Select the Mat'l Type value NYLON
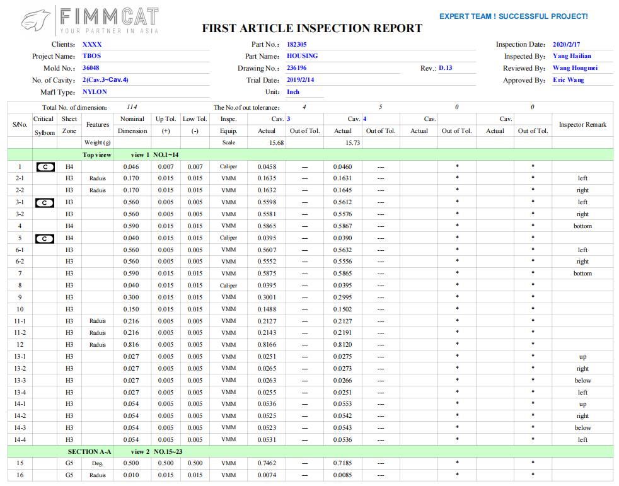This screenshot has width=619, height=486. [x=95, y=91]
